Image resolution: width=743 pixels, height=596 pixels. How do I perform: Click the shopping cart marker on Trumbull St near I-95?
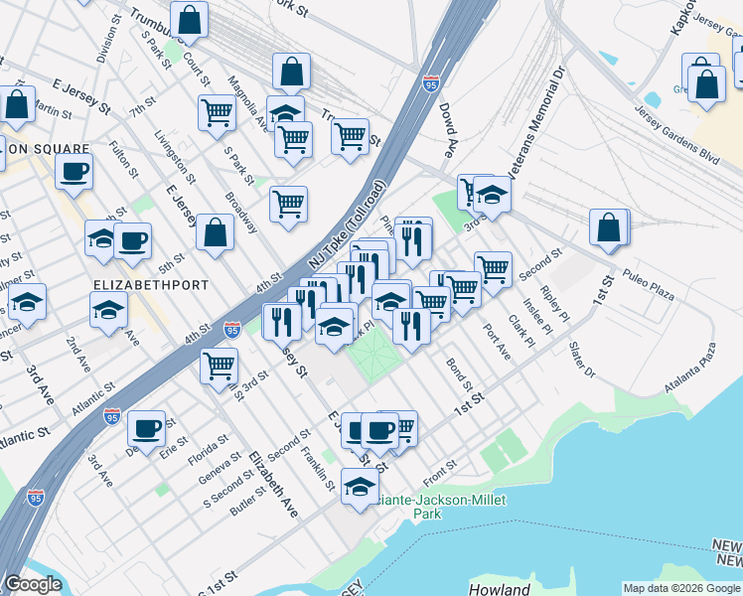pyautogui.click(x=351, y=140)
